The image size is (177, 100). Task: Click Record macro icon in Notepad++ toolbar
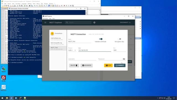[64, 6]
